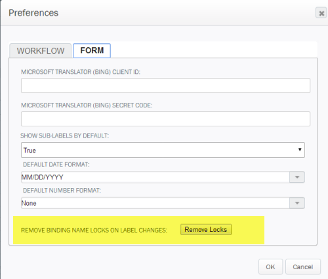Screen dimensions: 328x279
Task: Switch to the WORKFLOW tab
Action: (x=41, y=50)
